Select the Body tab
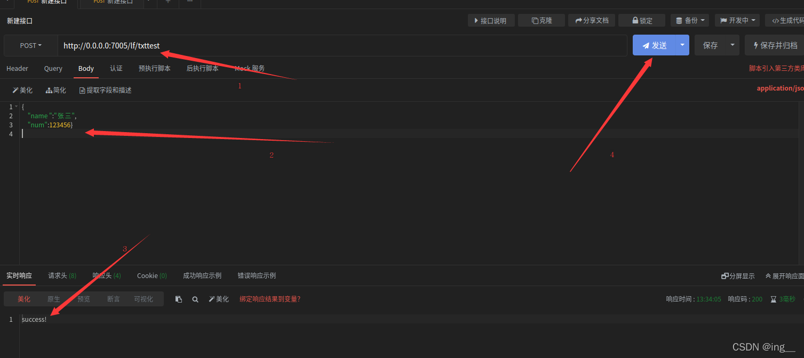 86,68
